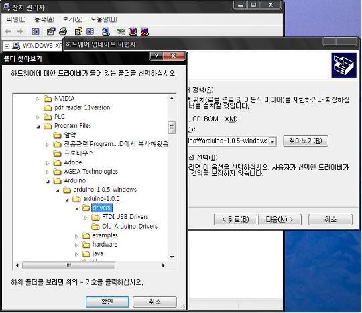This screenshot has height=313, width=362.
Task: Click the Old_Arduino_Drivers folder icon
Action: coord(95,227)
